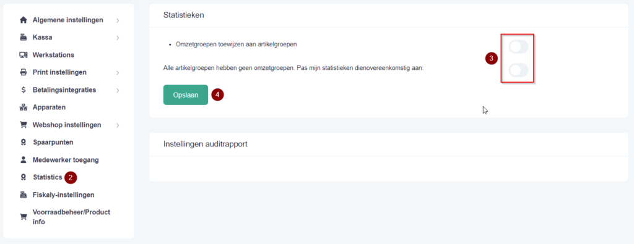634x244 pixels.
Task: Open Fiskaly-instellingen in the sidebar
Action: point(64,195)
